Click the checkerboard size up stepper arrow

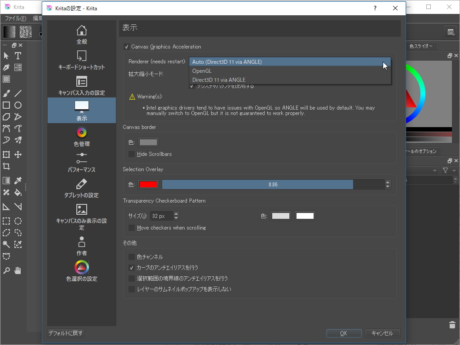(175, 213)
